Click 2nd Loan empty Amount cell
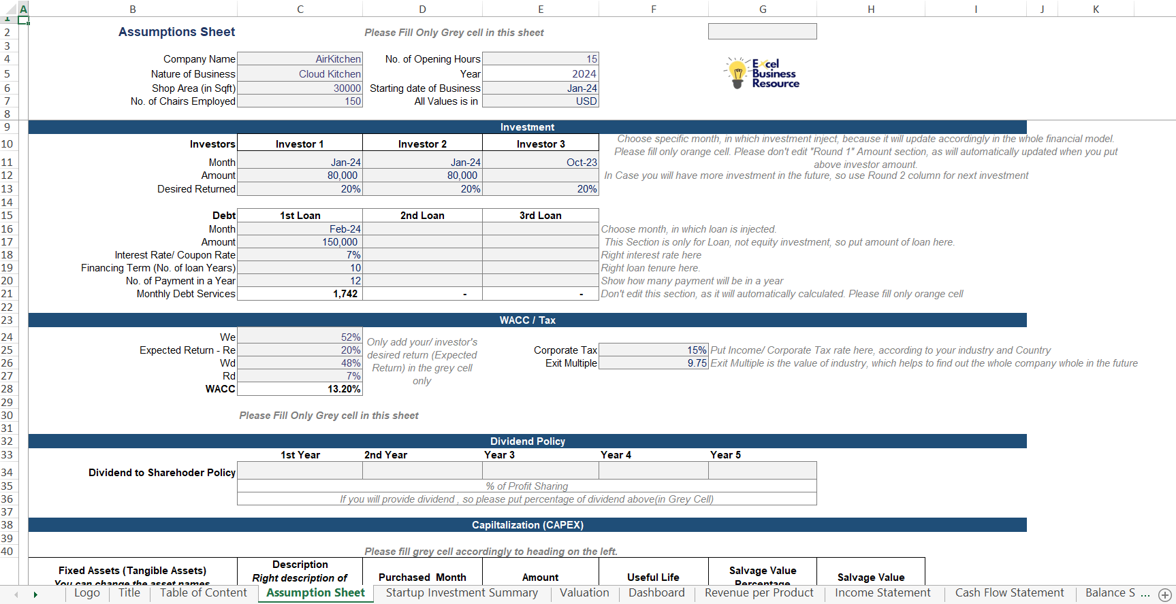Image resolution: width=1176 pixels, height=604 pixels. click(422, 242)
